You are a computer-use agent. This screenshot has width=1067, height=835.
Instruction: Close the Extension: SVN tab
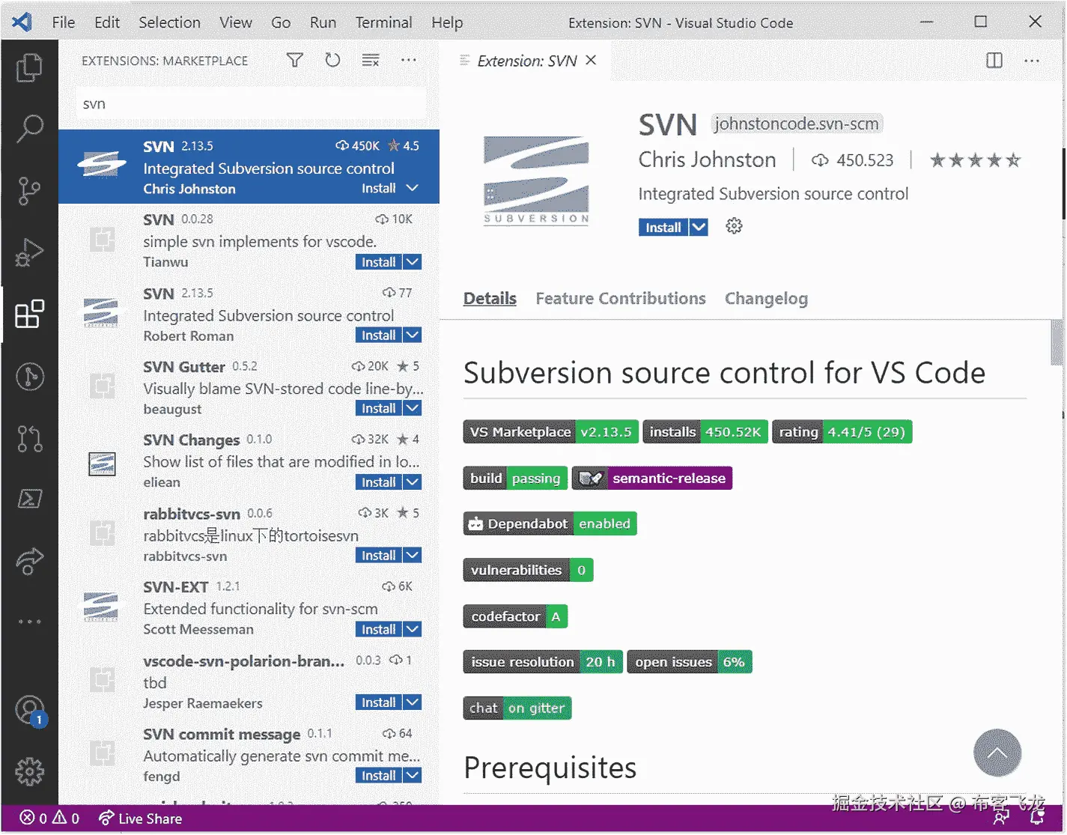pos(591,60)
